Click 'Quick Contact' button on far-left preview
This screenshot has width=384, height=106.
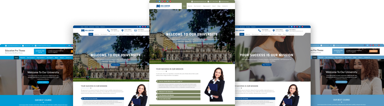coord(43,82)
